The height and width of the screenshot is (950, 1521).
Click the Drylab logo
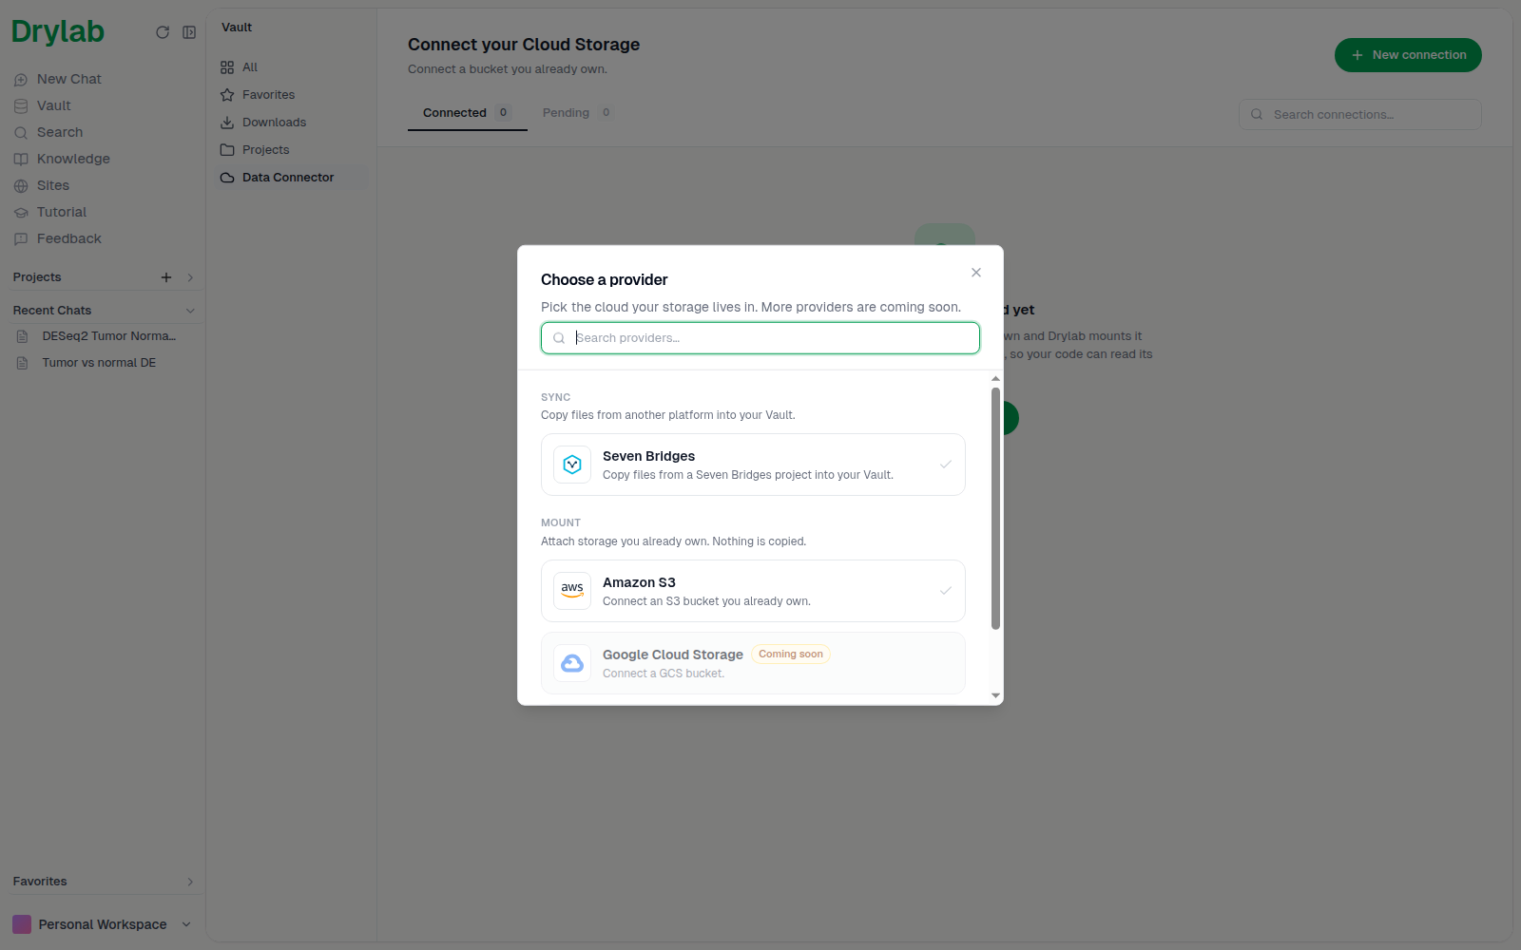(x=58, y=31)
